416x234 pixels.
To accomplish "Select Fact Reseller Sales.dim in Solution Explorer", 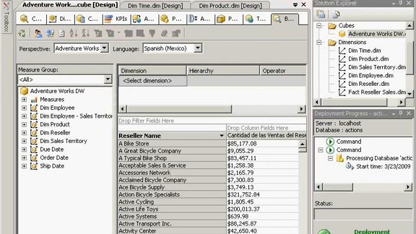I will tap(377, 92).
